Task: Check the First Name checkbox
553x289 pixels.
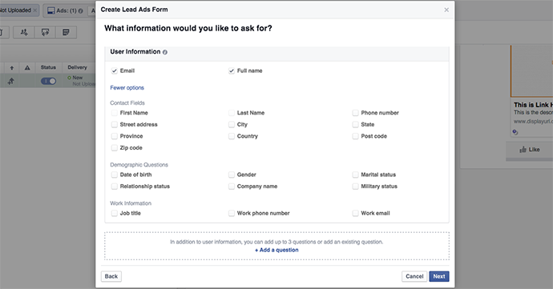Action: point(115,113)
